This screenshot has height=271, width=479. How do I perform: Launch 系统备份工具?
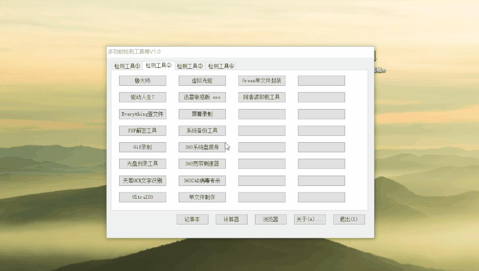pyautogui.click(x=202, y=130)
